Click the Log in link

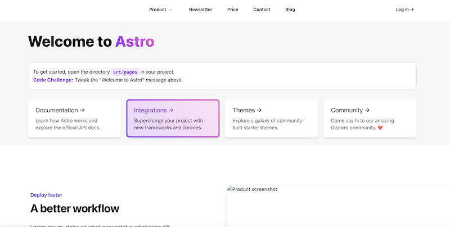pos(404,10)
